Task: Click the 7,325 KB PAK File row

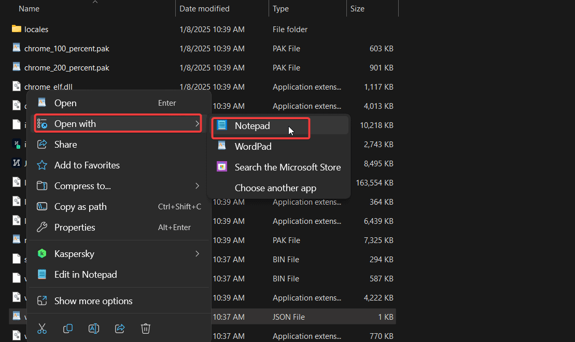Action: pyautogui.click(x=303, y=240)
